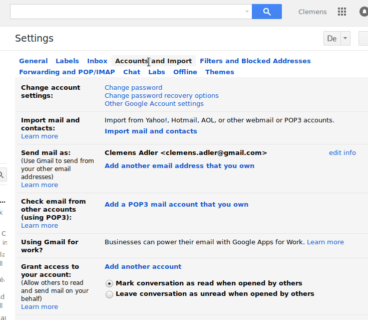
Task: Click the Change password link
Action: (133, 87)
